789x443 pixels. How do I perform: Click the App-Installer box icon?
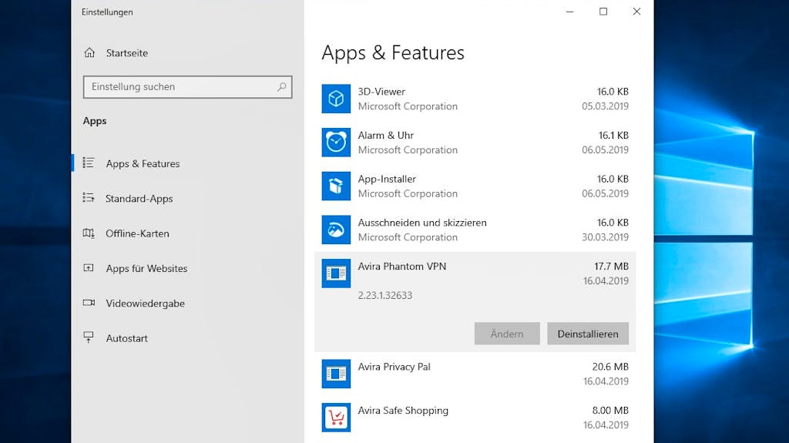[x=336, y=186]
